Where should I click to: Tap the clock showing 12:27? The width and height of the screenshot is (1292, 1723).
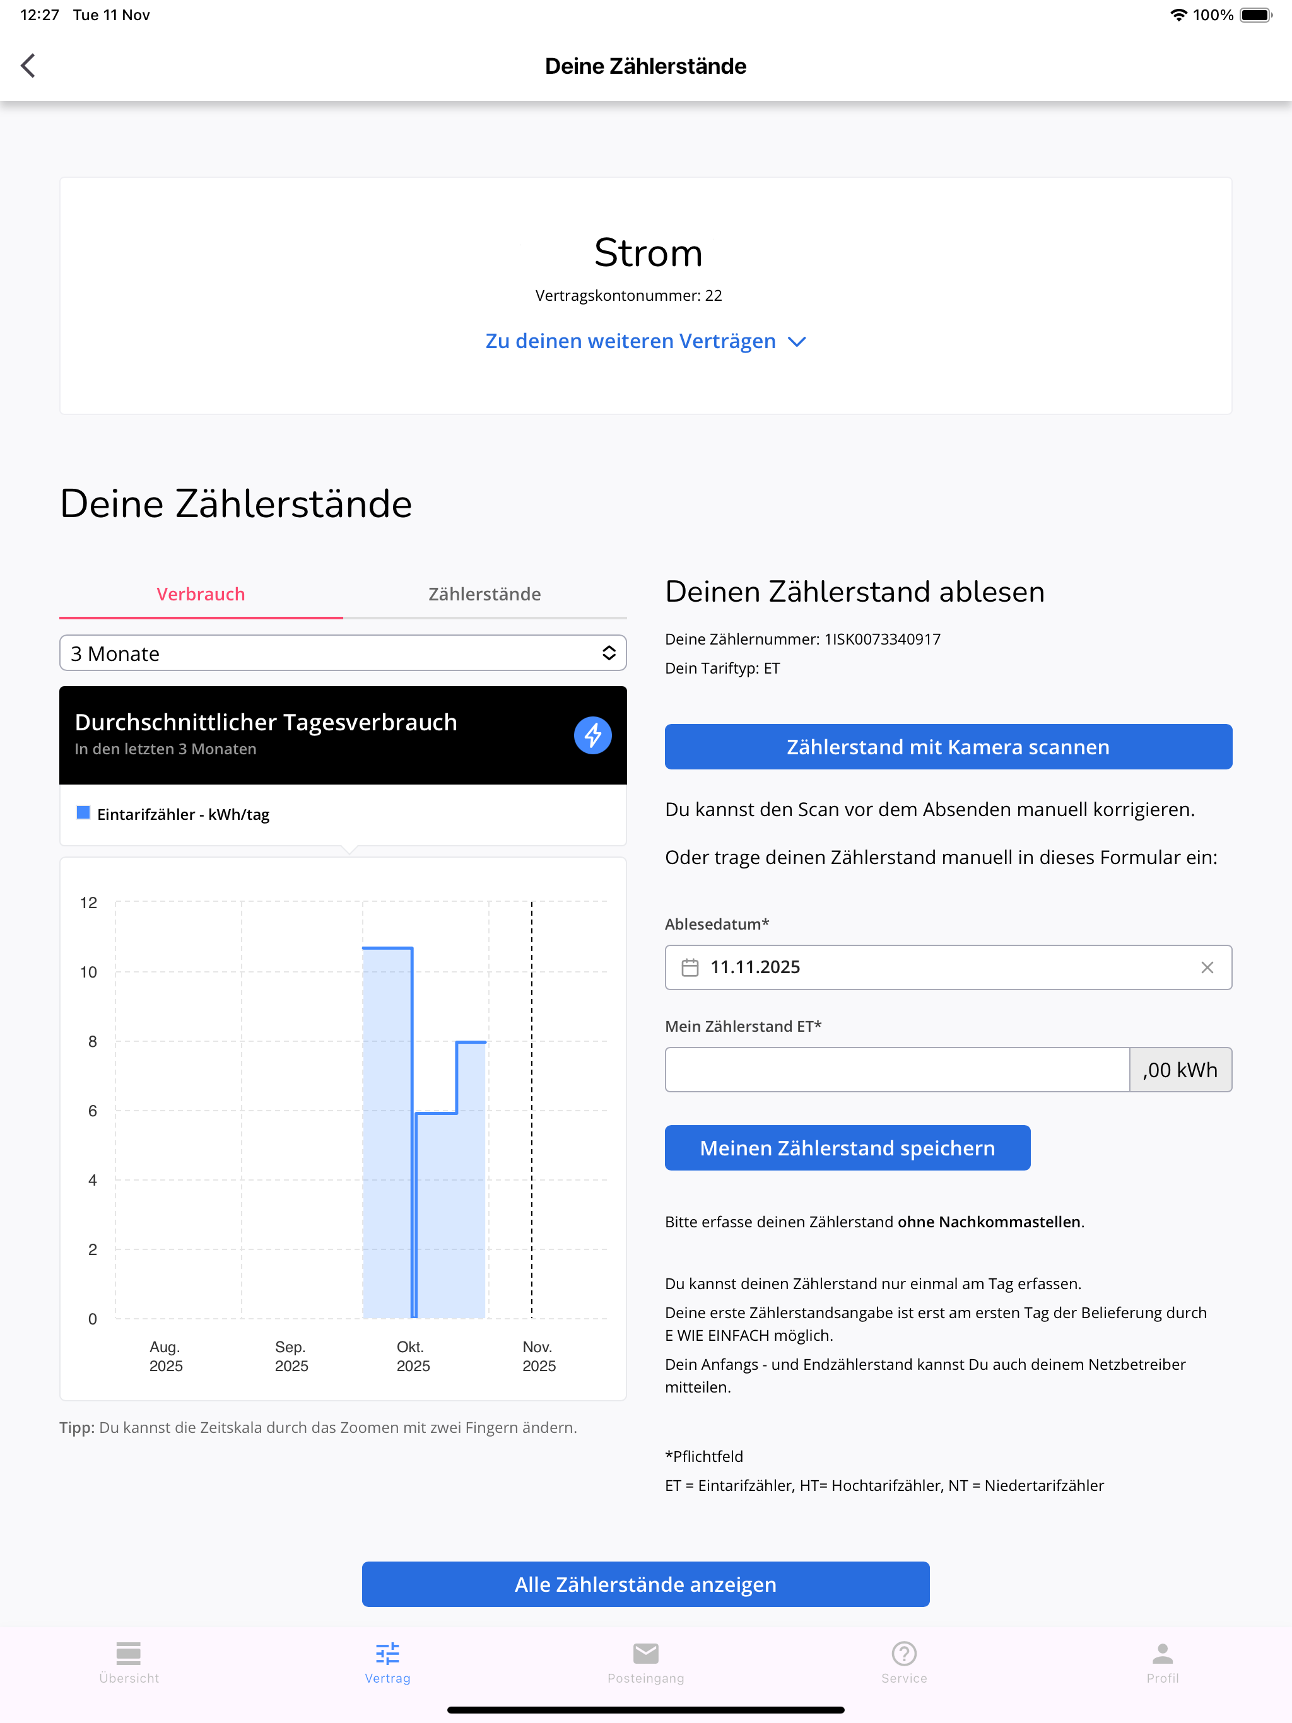pos(40,15)
